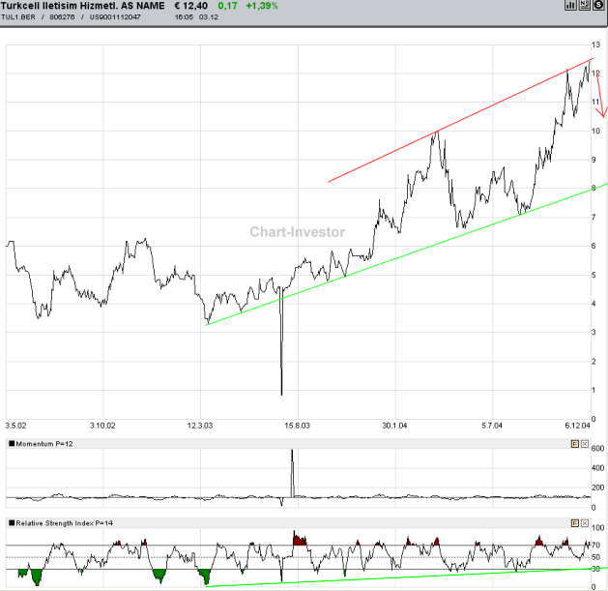Click the 70 RSI axis label
608x591 pixels.
click(x=596, y=546)
